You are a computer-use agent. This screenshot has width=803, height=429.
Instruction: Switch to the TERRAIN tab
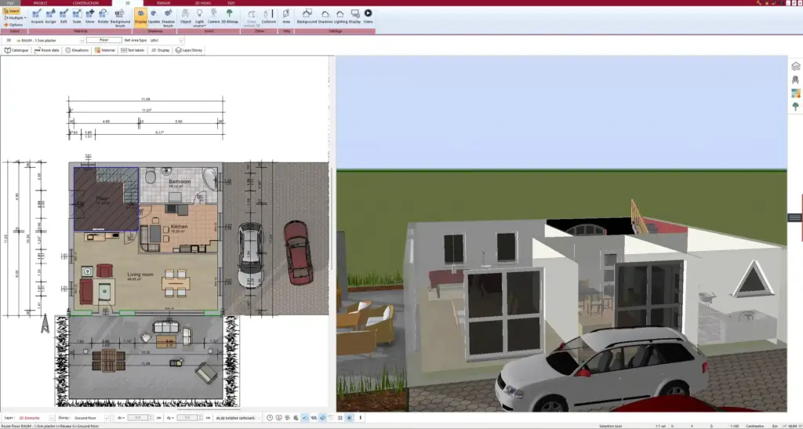click(163, 3)
